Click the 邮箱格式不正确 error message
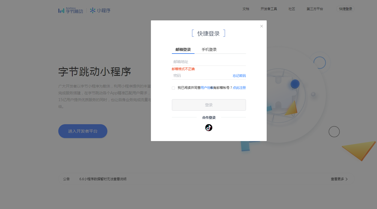This screenshot has height=209, width=377. (183, 69)
